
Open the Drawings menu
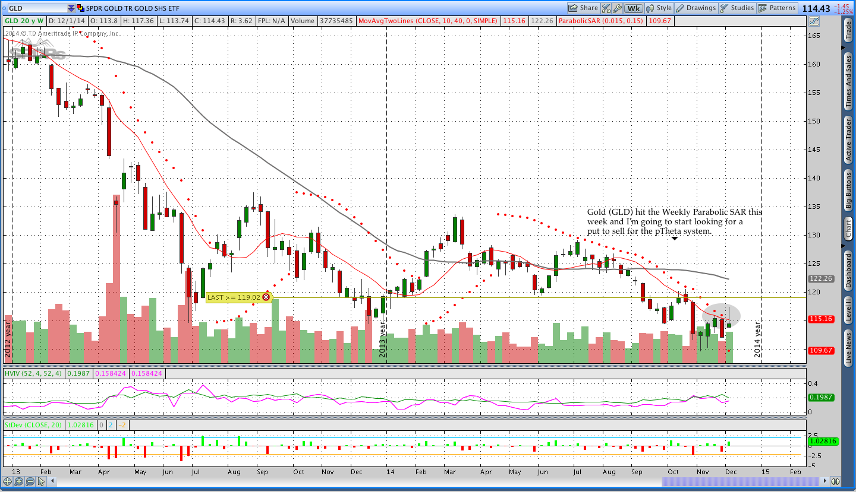[696, 8]
